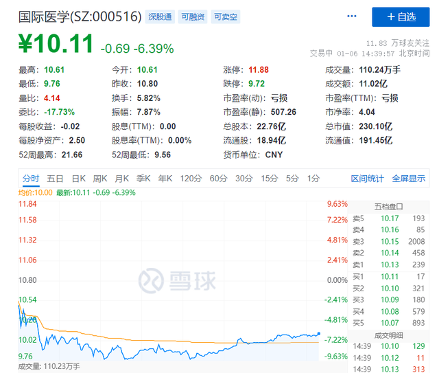Click the 涨停 value 11.88
The image size is (439, 373).
pyautogui.click(x=259, y=70)
